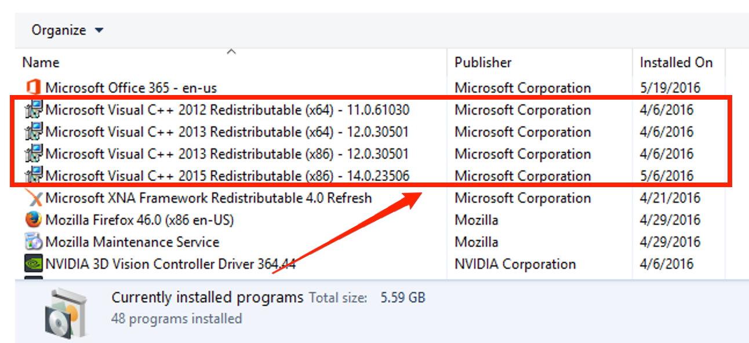This screenshot has height=343, width=749.
Task: Select Visual C++ 2012 Redistributable (x64) - 11.0.61030
Action: coord(227,110)
